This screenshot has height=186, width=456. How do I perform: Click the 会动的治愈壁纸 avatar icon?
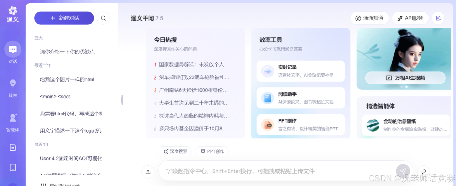(x=373, y=125)
